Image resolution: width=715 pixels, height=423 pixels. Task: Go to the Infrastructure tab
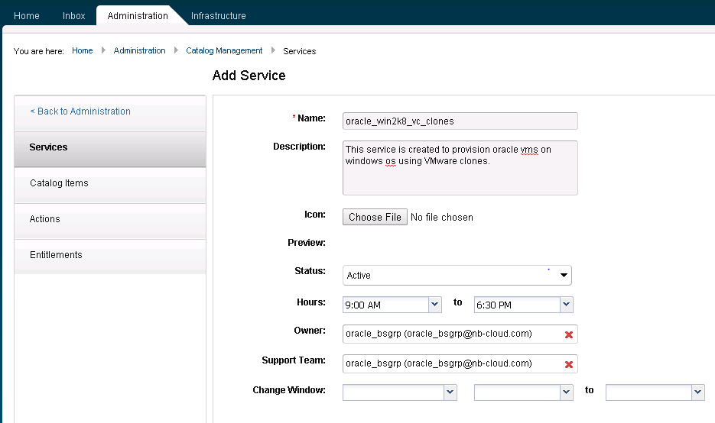pos(219,15)
